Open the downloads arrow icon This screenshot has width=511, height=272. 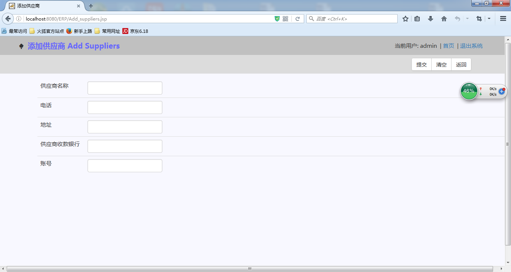point(431,19)
